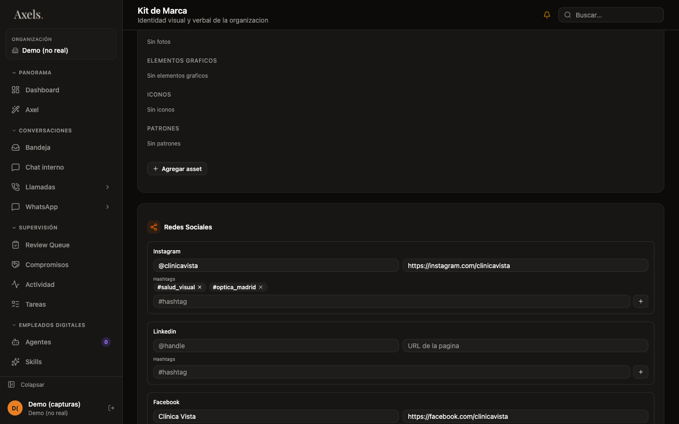Click the Redes Sociales share icon
Image resolution: width=679 pixels, height=424 pixels.
(x=154, y=227)
